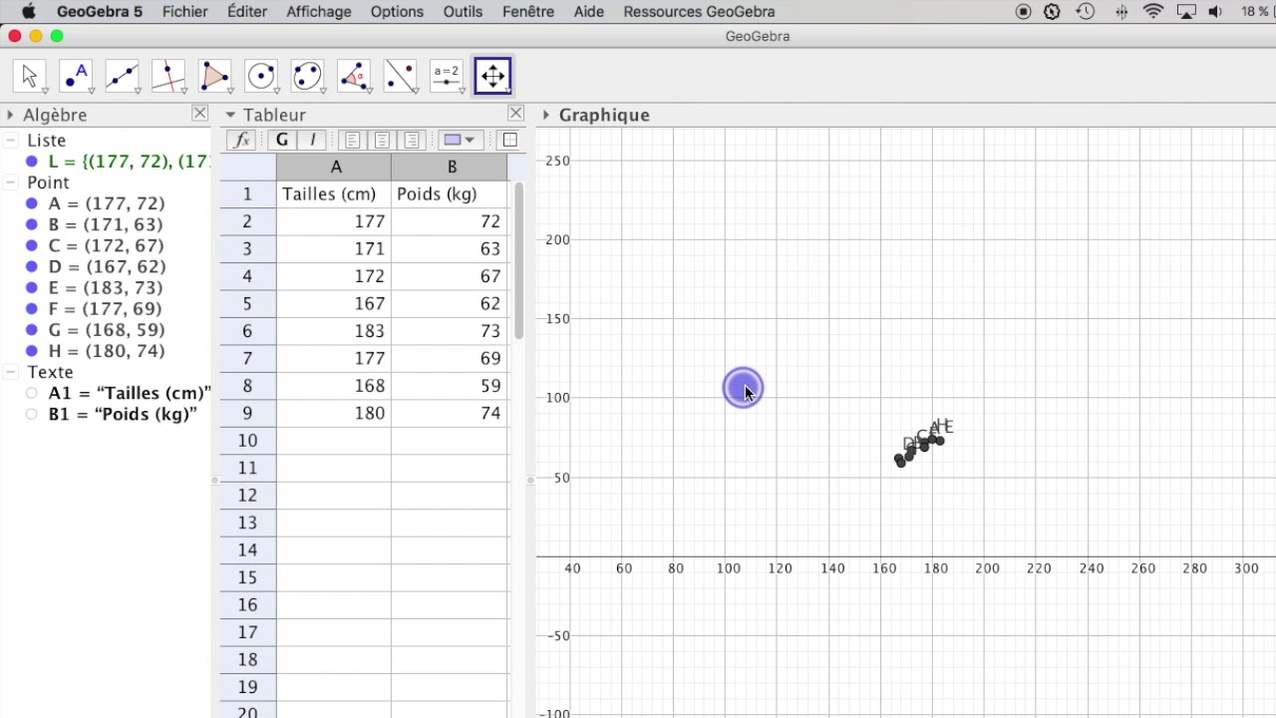Align spreadsheet cells left
Viewport: 1276px width, 718px height.
[x=352, y=141]
